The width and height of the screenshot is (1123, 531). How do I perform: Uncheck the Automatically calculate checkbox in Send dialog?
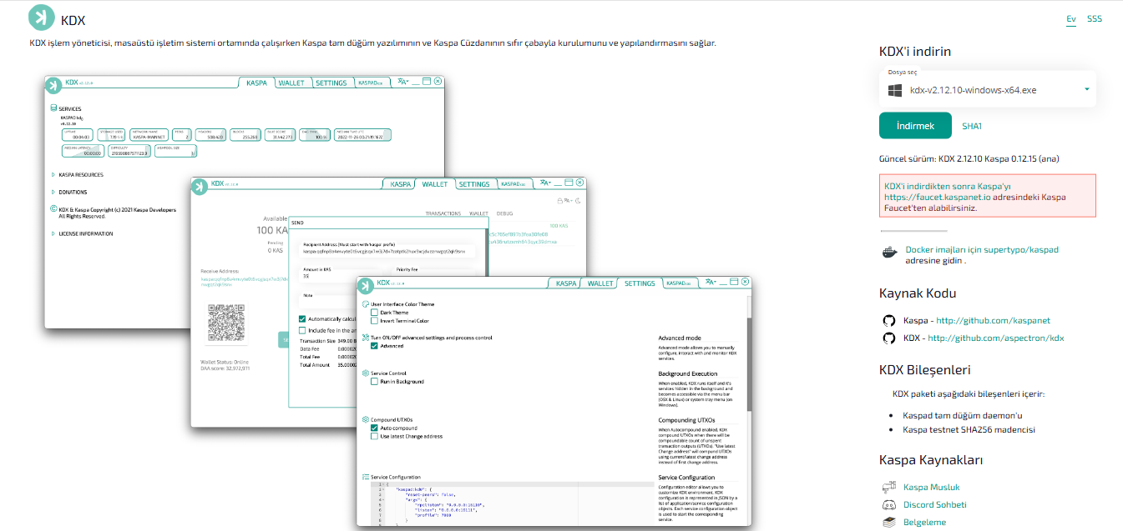[302, 318]
